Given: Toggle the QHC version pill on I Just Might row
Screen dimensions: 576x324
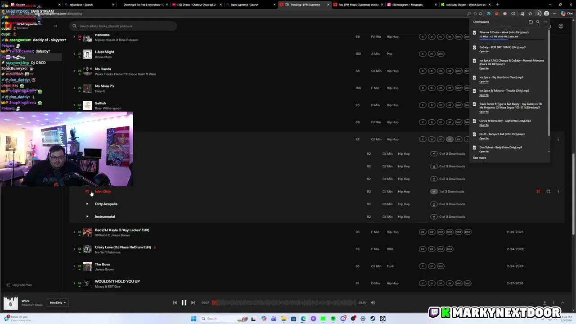Looking at the screenshot, I should [x=441, y=54].
